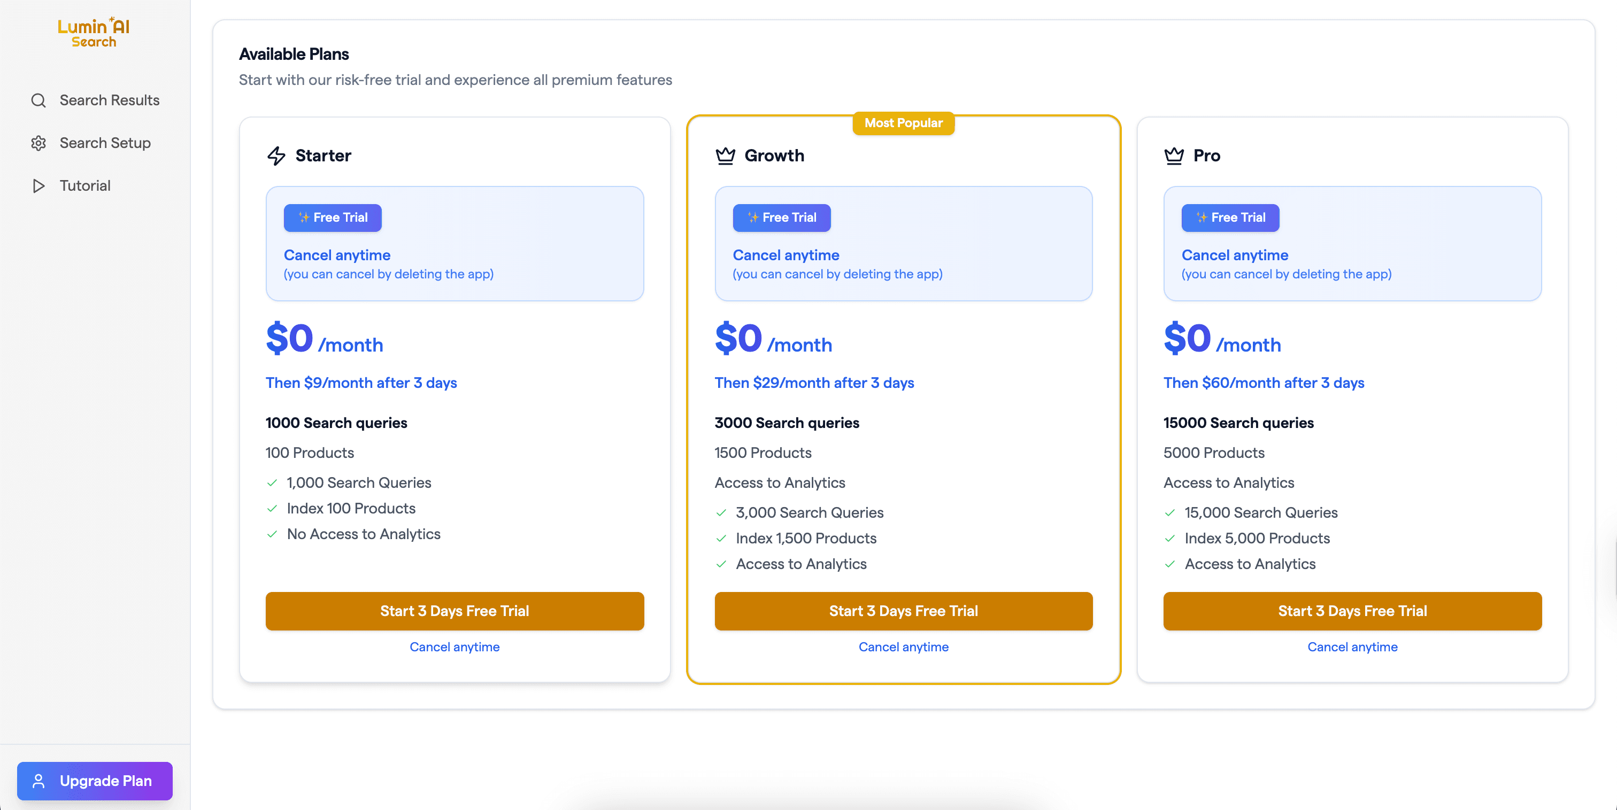Click the play icon beside Tutorial
The image size is (1617, 810).
pos(38,186)
